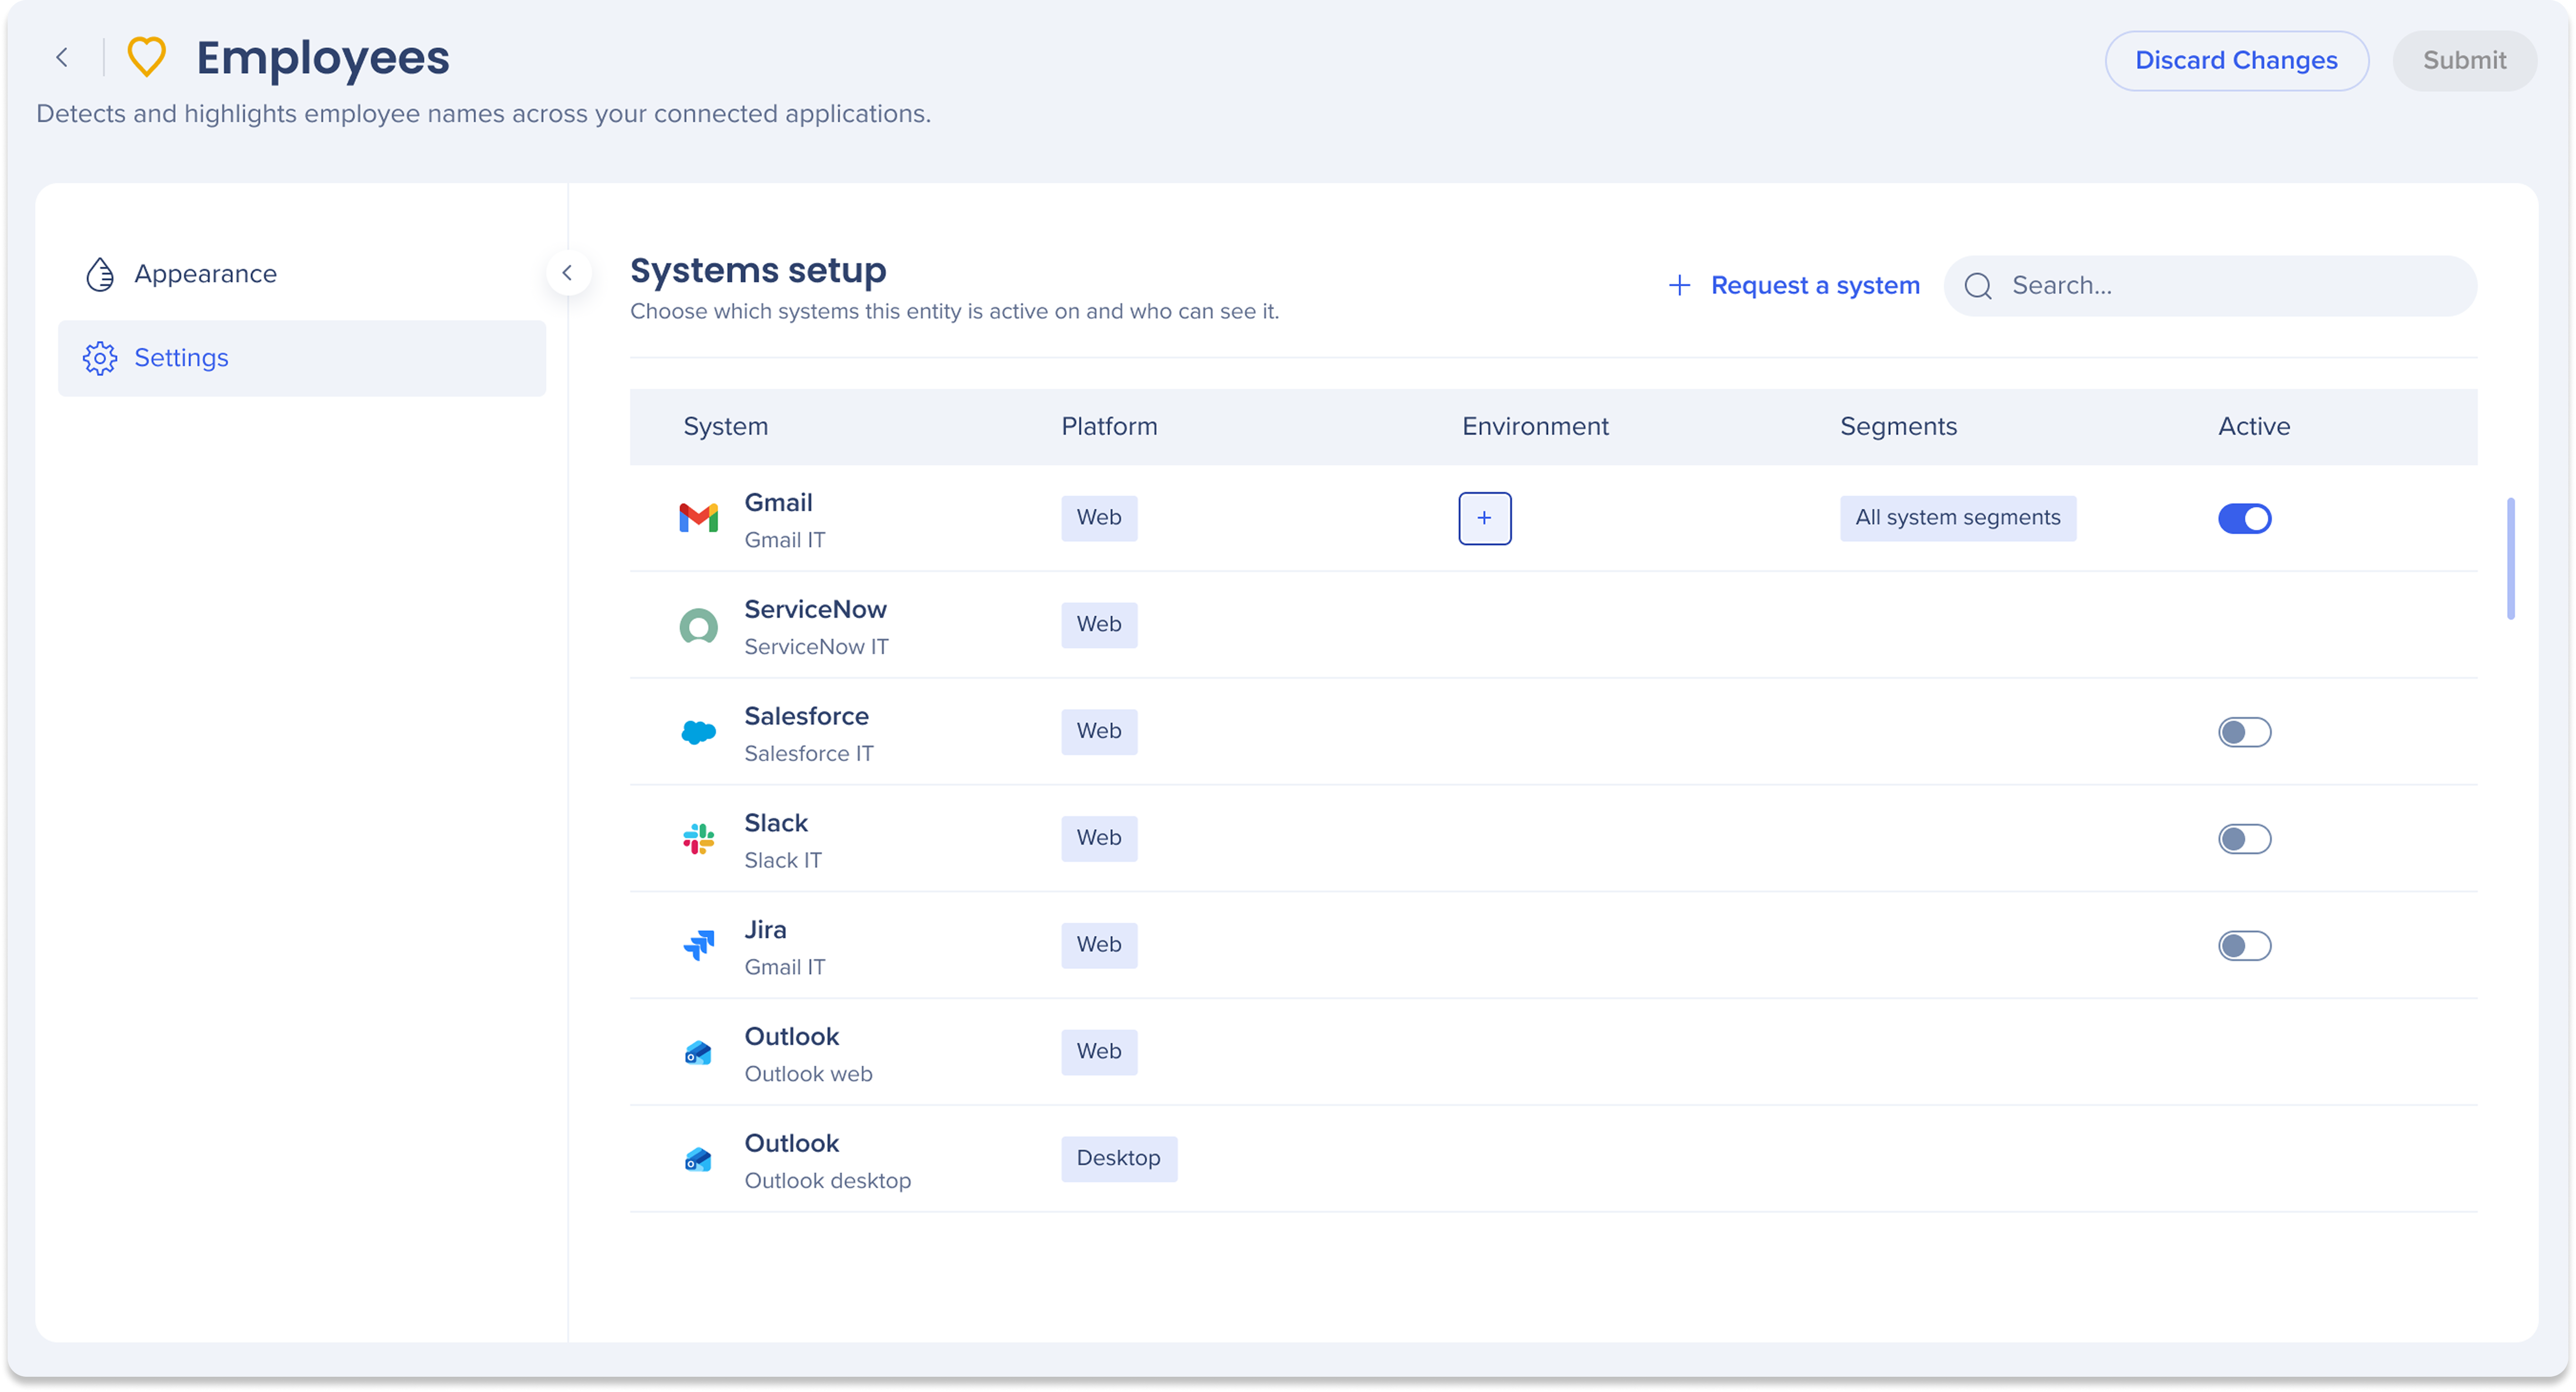Open the Settings section

pyautogui.click(x=302, y=358)
